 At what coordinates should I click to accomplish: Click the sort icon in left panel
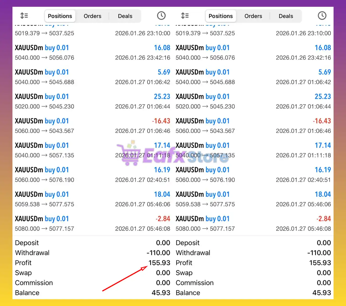tap(24, 16)
